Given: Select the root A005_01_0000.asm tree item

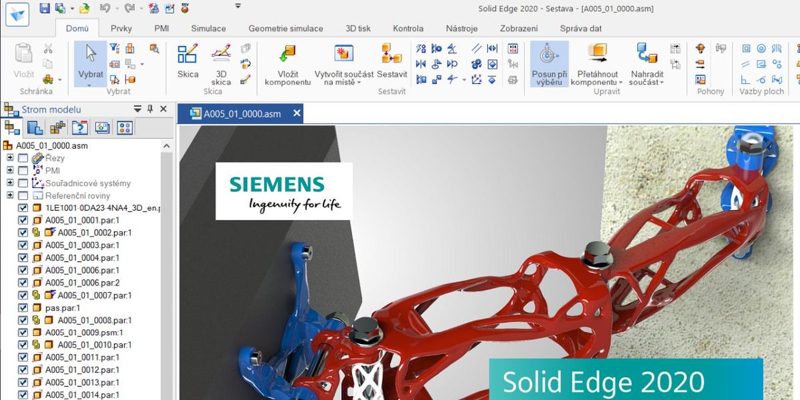Looking at the screenshot, I should (x=51, y=146).
